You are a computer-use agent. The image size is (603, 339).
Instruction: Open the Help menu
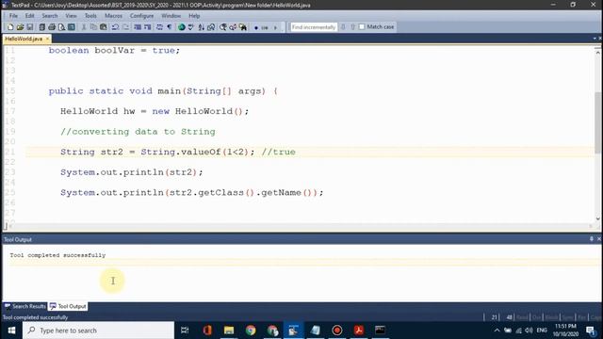(194, 16)
